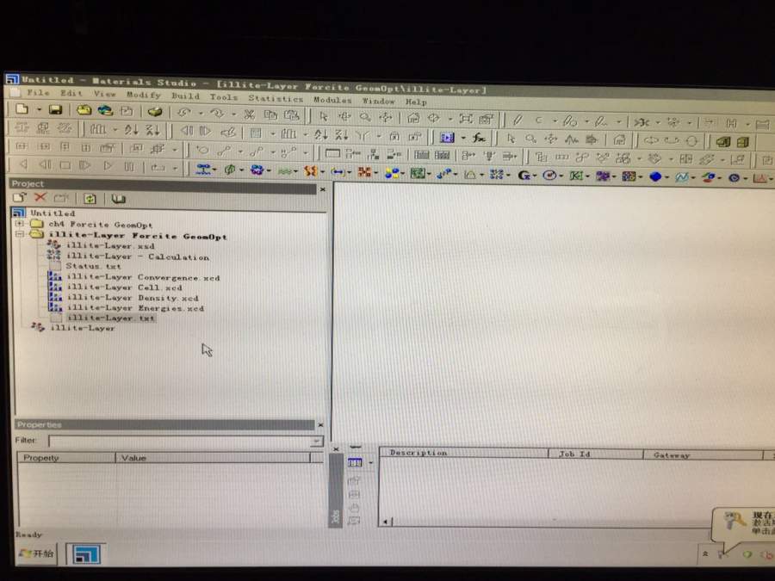
Task: Click the orange double-S module icon
Action: point(310,171)
